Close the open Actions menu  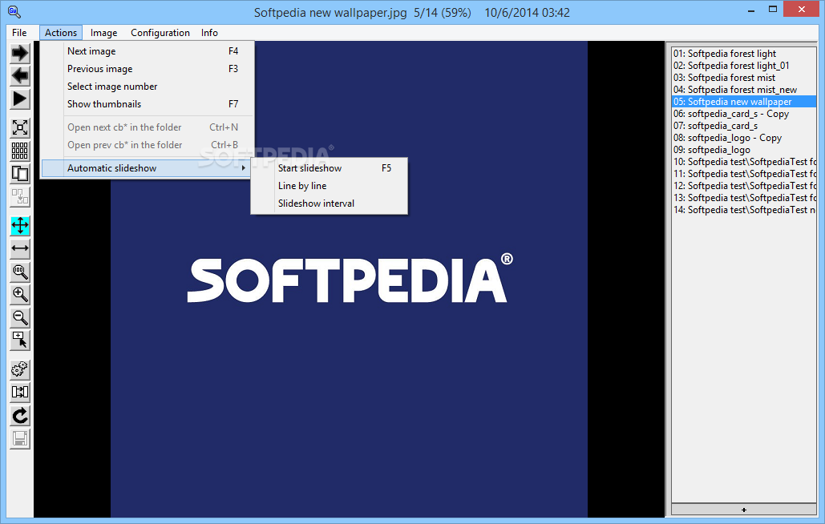(x=61, y=33)
